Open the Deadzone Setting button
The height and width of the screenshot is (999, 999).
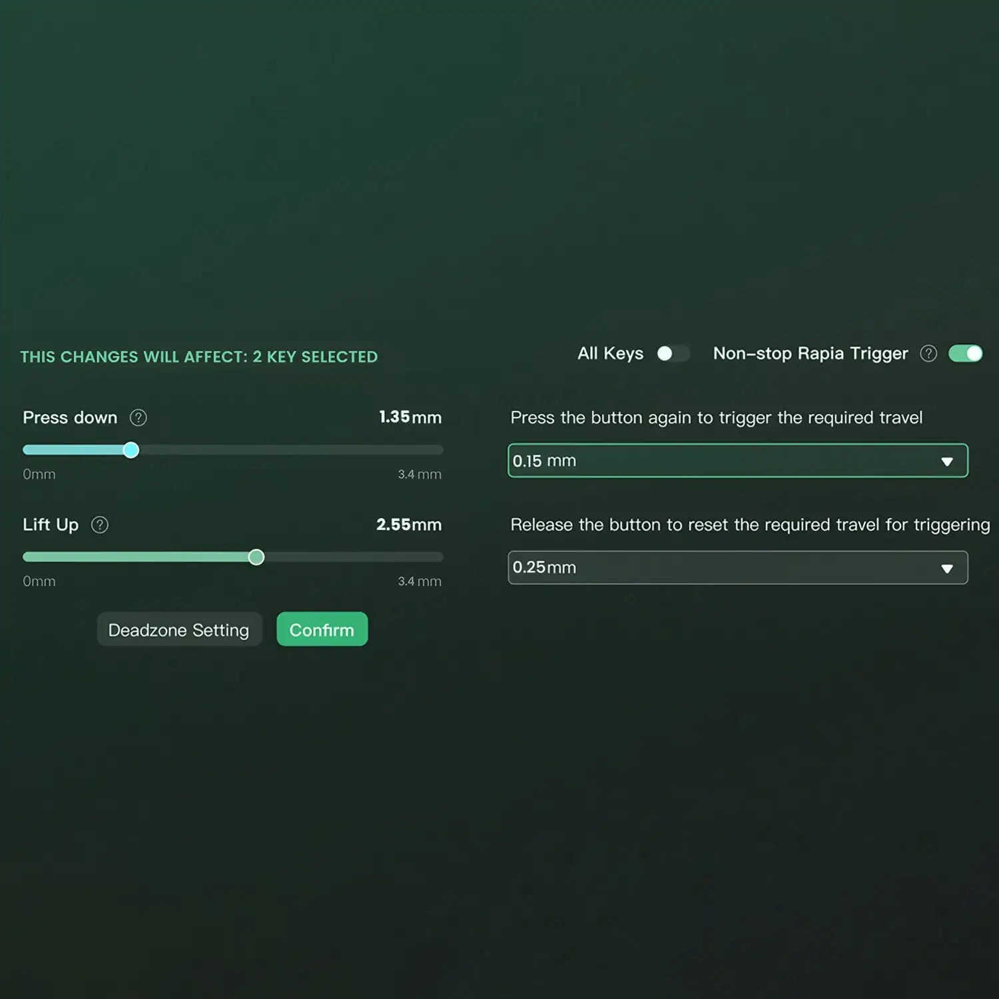[179, 629]
